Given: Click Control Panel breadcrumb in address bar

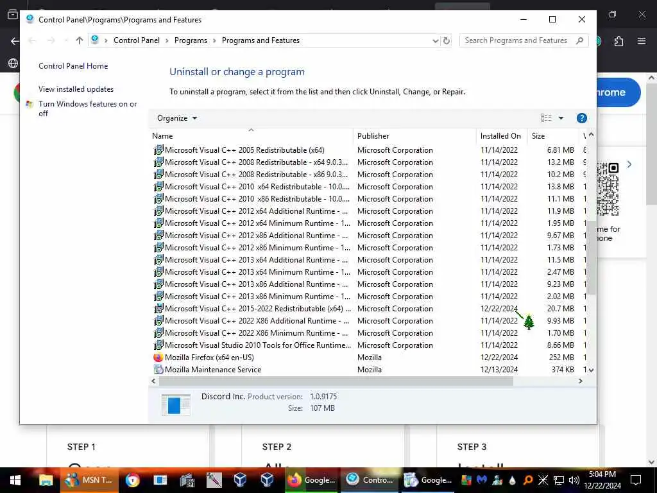Looking at the screenshot, I should click(x=137, y=40).
